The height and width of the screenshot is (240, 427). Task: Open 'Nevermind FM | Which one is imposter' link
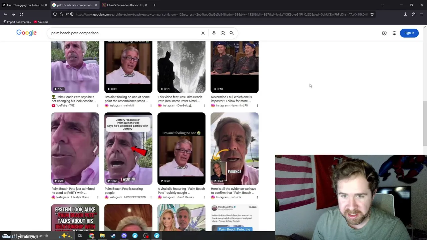click(231, 99)
